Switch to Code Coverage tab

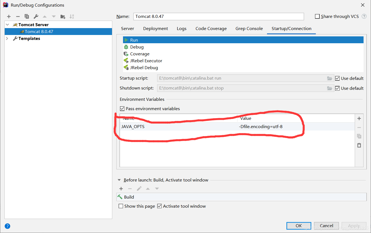point(211,29)
